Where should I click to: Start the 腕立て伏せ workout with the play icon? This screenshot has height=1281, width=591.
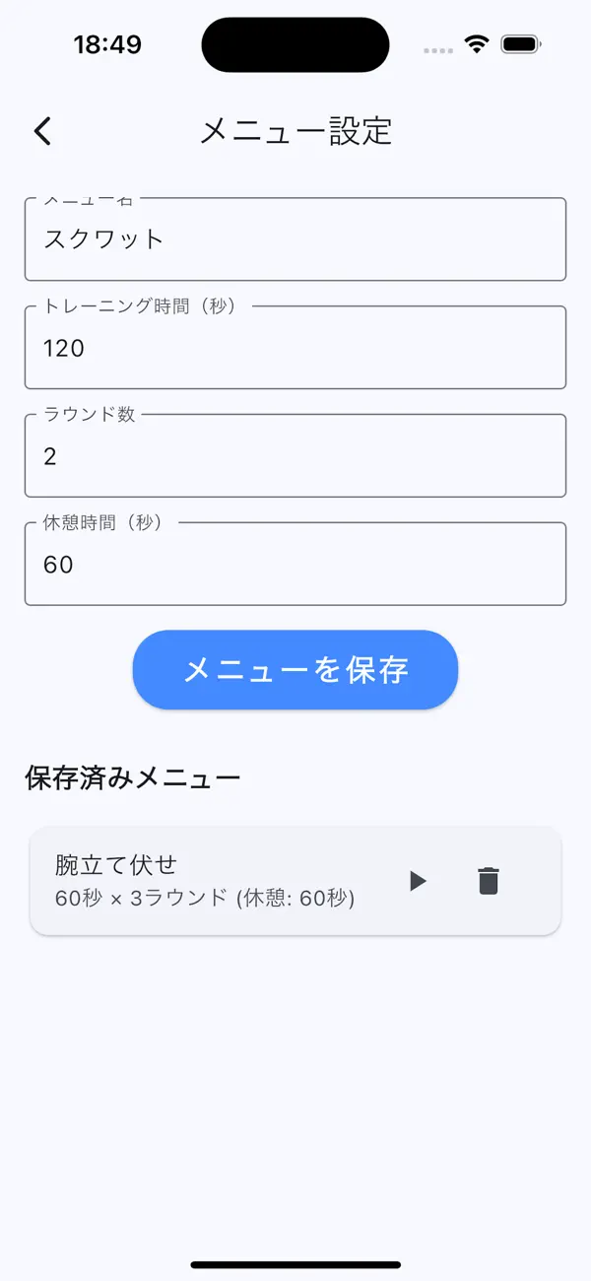tap(417, 881)
